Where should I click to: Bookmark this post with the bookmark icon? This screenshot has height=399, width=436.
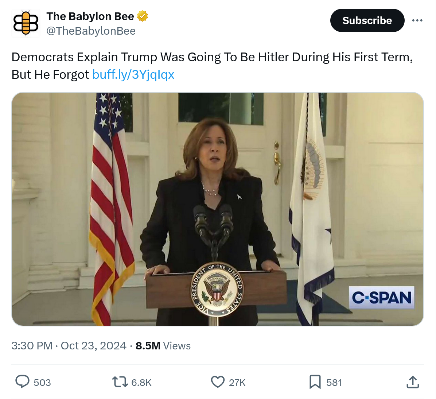pos(315,382)
